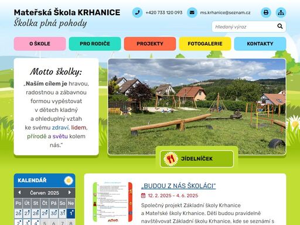Image resolution: width=300 pixels, height=225 pixels.
Task: Select day 1 highlighted in calendar
Action: (x=71, y=213)
